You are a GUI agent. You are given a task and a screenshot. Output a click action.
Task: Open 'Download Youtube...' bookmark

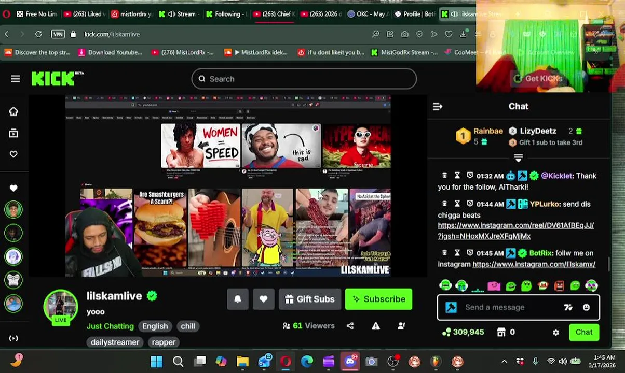110,52
